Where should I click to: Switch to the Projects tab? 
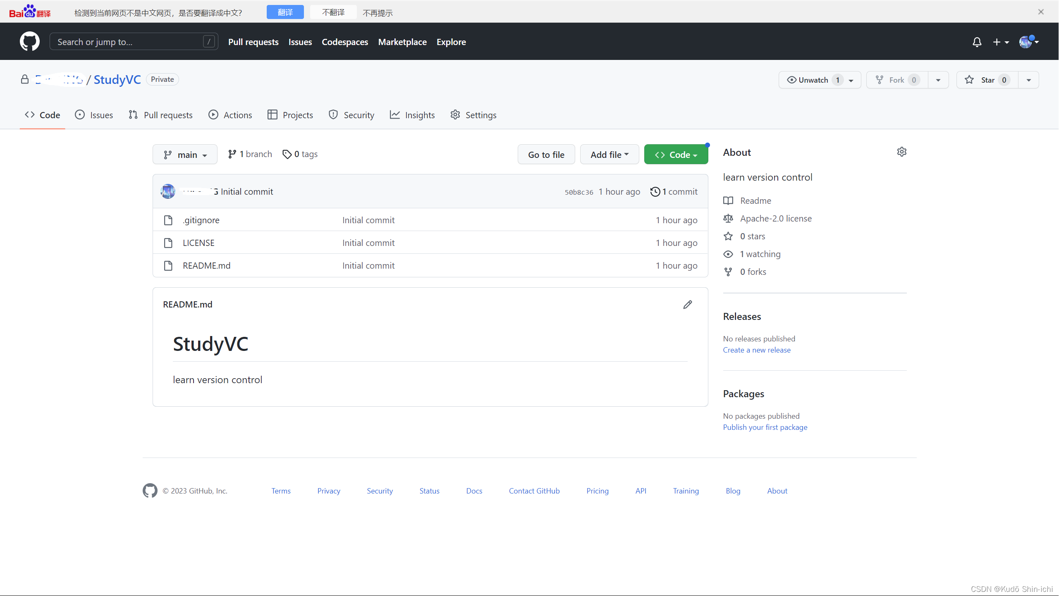290,115
